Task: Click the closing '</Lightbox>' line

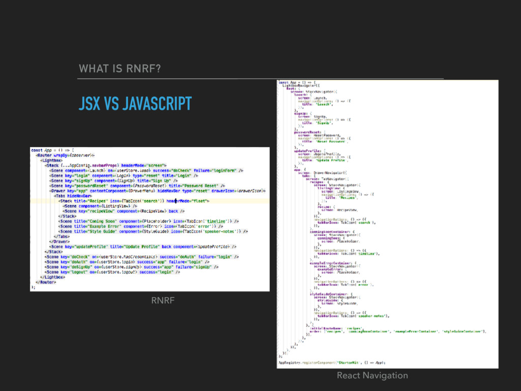Action: click(x=52, y=277)
